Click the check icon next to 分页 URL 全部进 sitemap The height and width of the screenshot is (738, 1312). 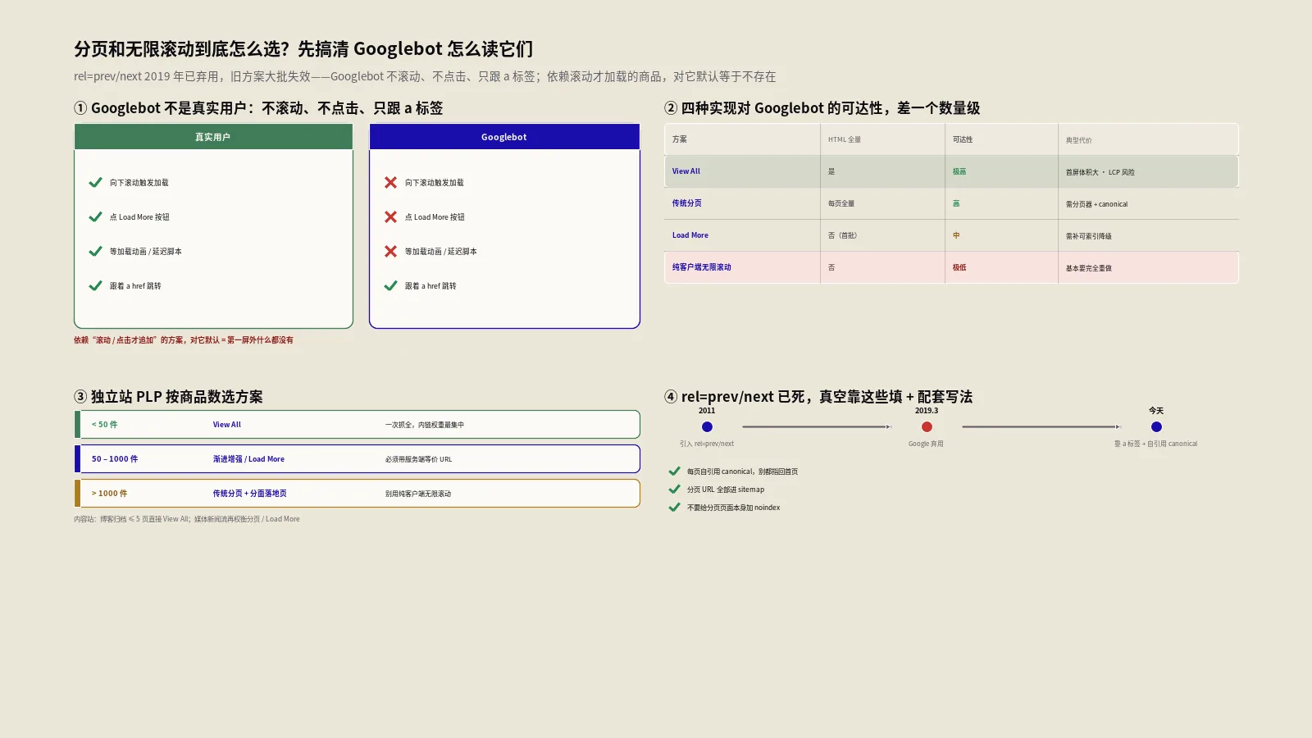point(674,489)
